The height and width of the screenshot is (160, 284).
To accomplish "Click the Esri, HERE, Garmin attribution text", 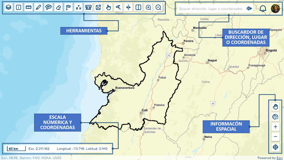I will coord(31,158).
